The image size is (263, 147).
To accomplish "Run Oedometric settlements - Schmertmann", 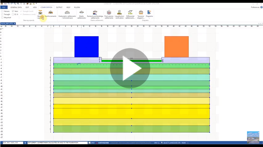I will click(x=67, y=14).
